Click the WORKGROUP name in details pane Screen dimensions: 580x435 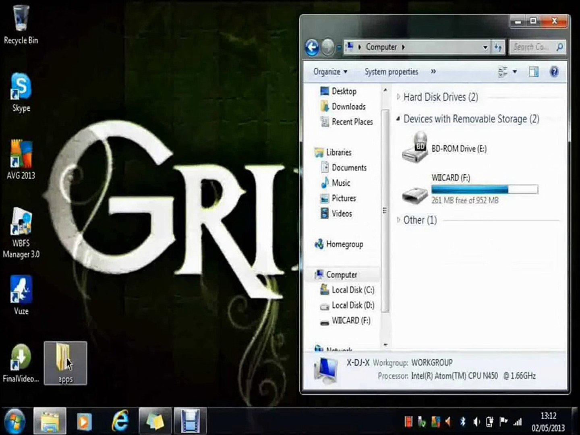tap(432, 362)
